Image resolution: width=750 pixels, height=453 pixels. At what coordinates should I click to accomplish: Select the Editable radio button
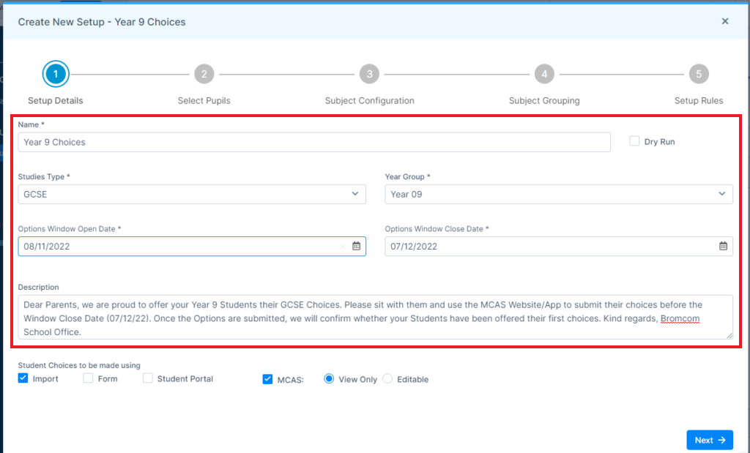point(387,378)
